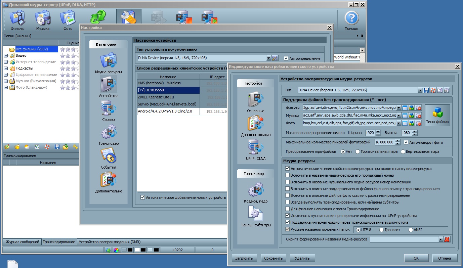Open the device Тип dropdown list
This screenshot has width=463, height=268.
pos(420,90)
